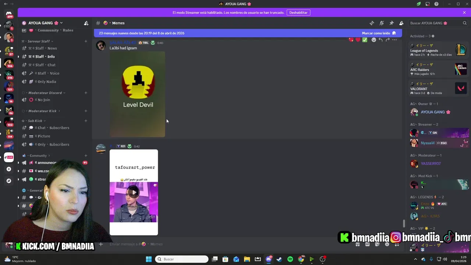Open OBS Studio from the taskbar
The height and width of the screenshot is (265, 471).
click(x=323, y=259)
